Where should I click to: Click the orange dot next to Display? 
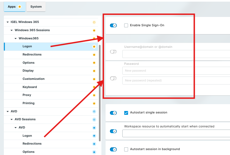click(x=94, y=71)
